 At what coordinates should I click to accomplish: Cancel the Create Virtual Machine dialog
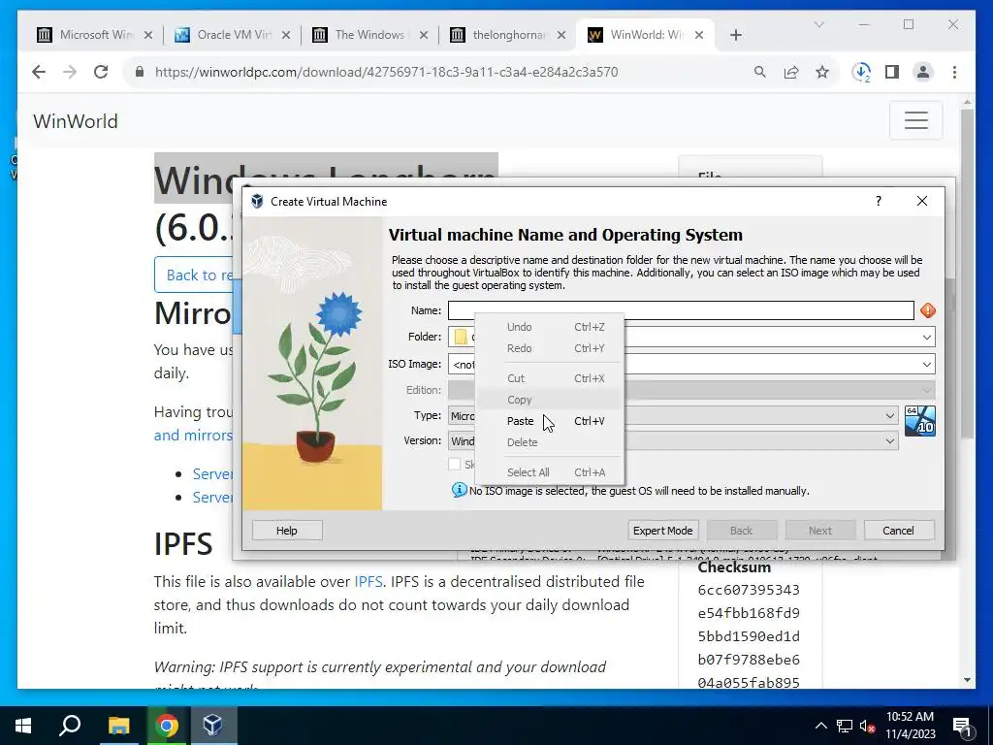pyautogui.click(x=899, y=531)
